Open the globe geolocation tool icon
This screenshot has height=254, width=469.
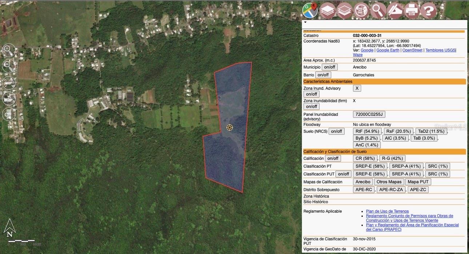(361, 10)
